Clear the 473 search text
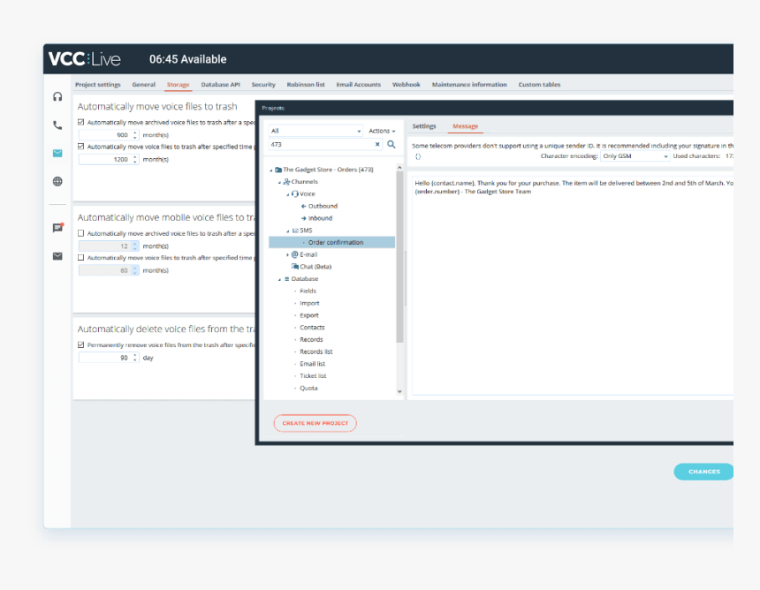The width and height of the screenshot is (760, 590). 377,144
